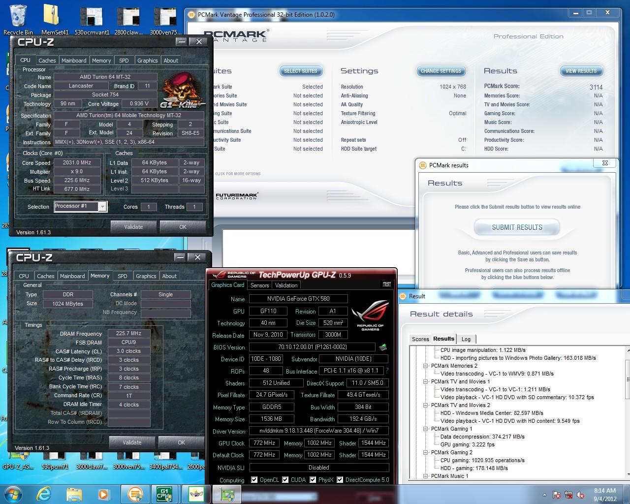Image resolution: width=630 pixels, height=504 pixels.
Task: Click the GPU-Z Name field 'NVIDIA GeForce GTX 580'
Action: tap(298, 299)
